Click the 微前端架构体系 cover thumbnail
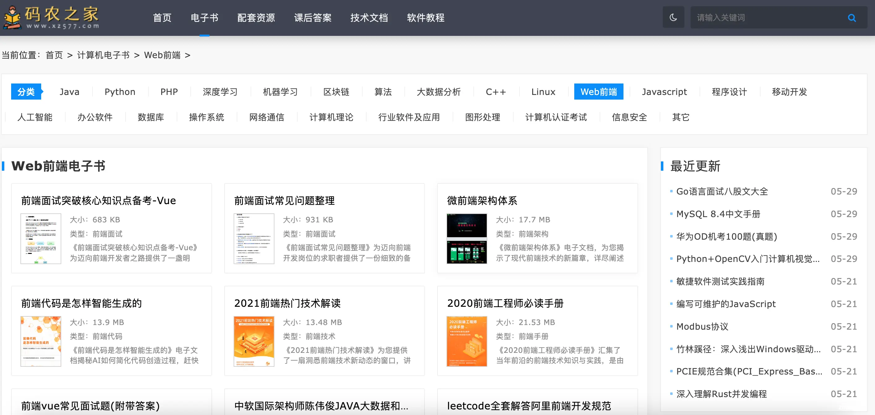This screenshot has height=415, width=875. pos(467,238)
